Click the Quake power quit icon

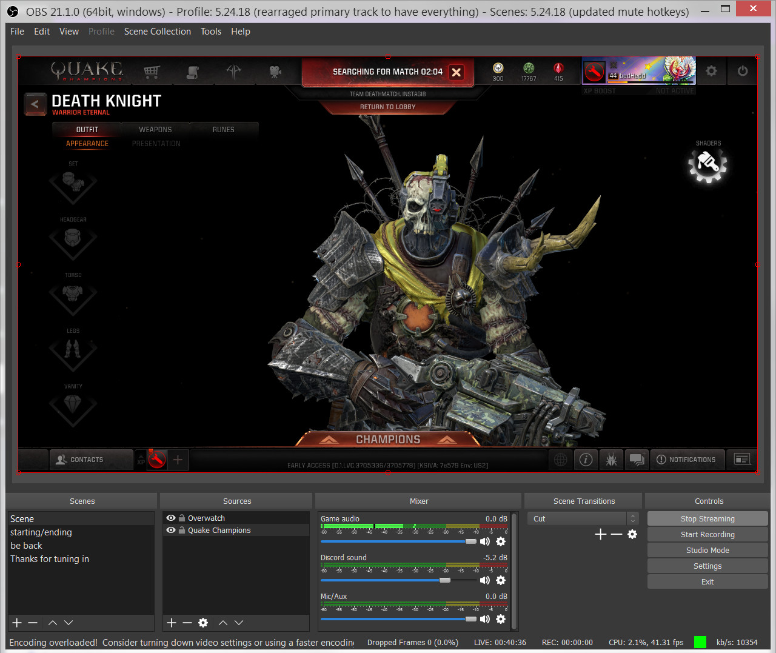click(x=743, y=71)
